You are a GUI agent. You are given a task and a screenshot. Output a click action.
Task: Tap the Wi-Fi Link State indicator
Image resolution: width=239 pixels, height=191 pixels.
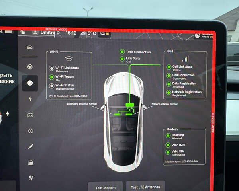coord(51,68)
